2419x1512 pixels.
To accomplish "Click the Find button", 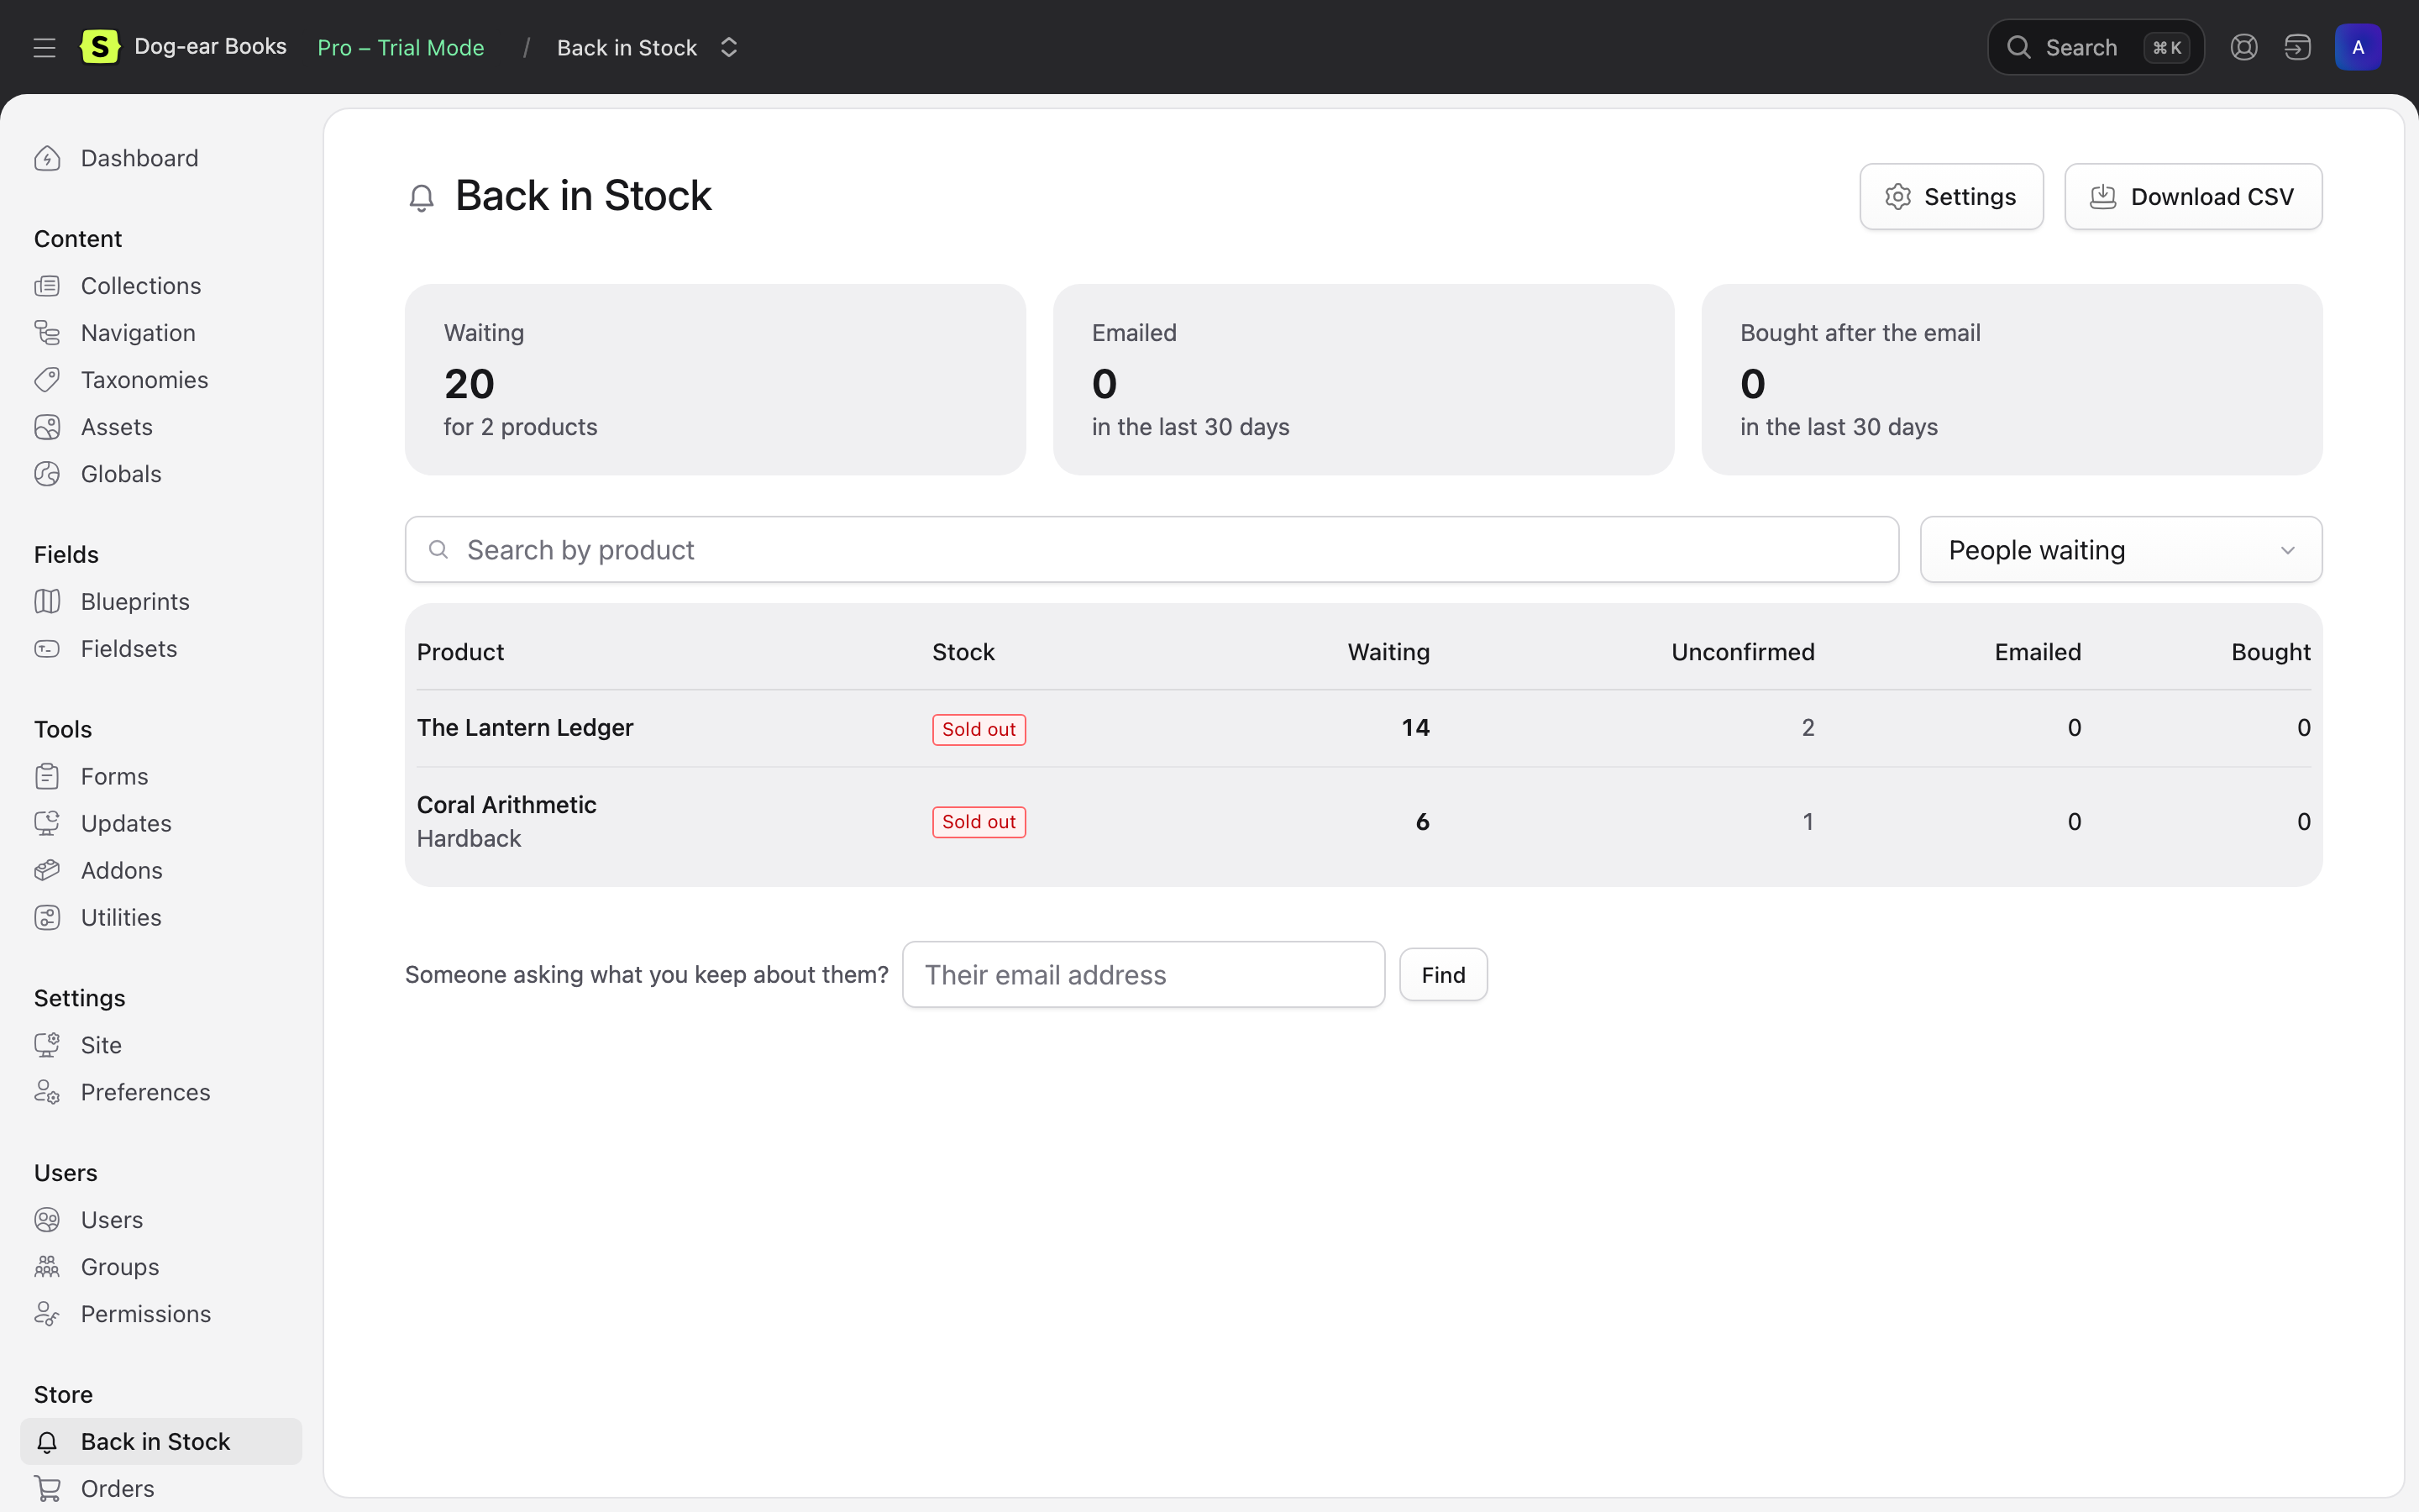I will (x=1443, y=974).
